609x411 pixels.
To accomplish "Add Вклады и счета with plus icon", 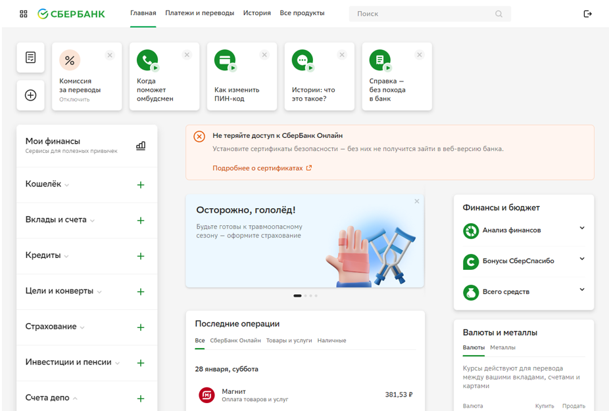I will (141, 221).
